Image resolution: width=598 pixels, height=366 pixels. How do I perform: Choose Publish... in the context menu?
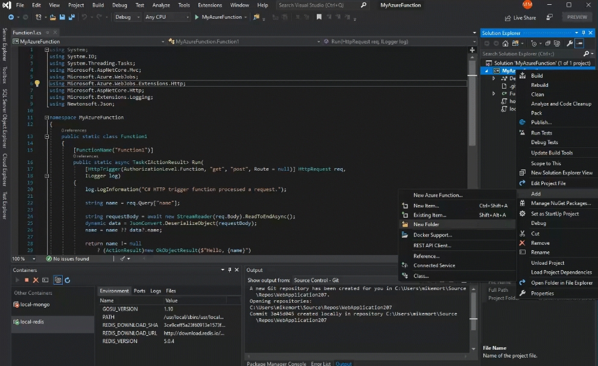(541, 122)
